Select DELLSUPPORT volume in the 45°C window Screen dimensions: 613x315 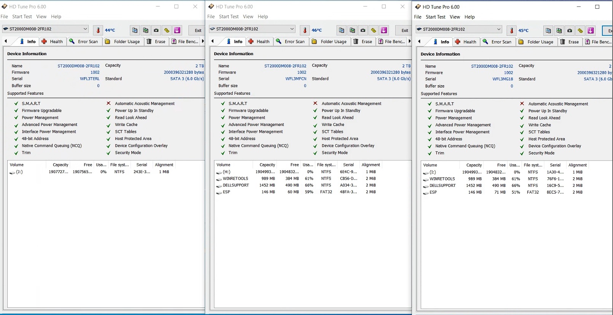505,186
